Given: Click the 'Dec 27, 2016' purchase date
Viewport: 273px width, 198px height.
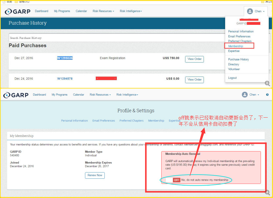Looking at the screenshot, I should (x=24, y=58).
